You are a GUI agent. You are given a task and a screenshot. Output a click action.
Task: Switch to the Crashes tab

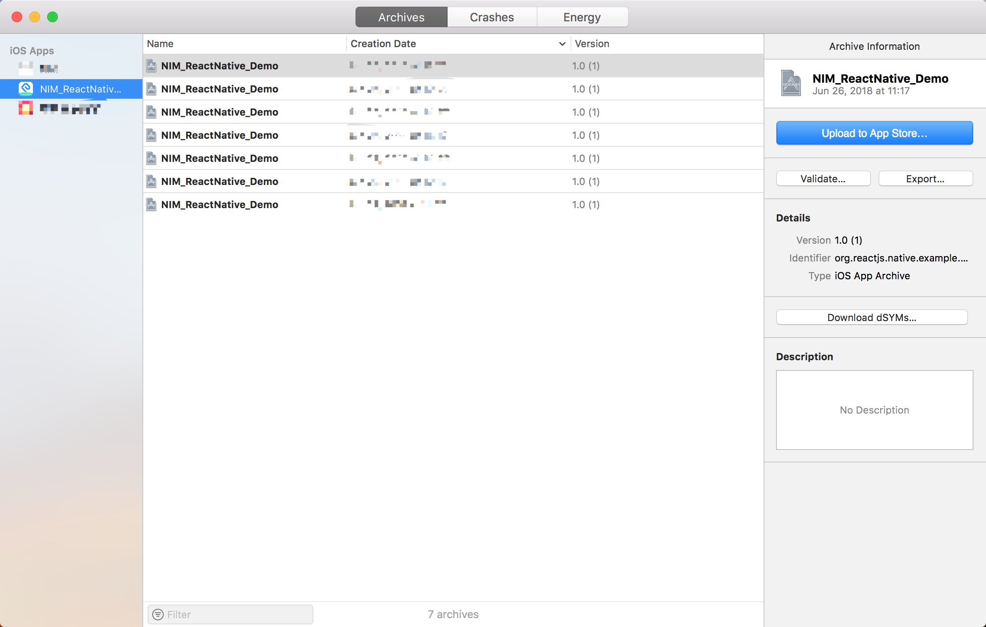492,17
